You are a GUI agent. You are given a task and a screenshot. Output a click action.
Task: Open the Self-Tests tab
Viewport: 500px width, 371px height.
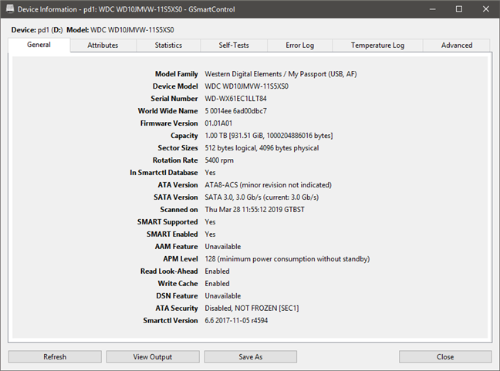pos(233,46)
